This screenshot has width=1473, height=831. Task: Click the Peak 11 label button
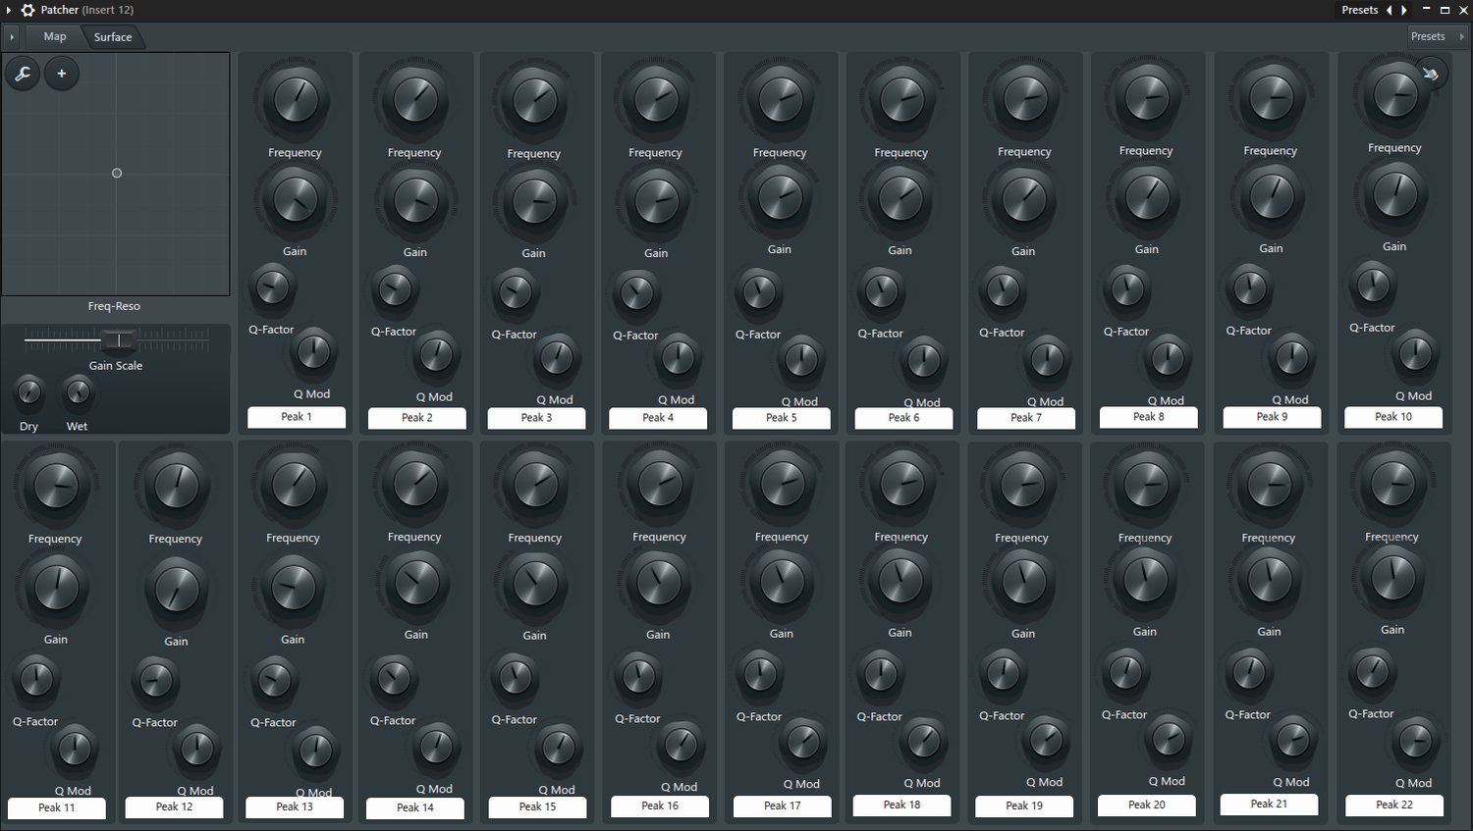click(x=56, y=807)
